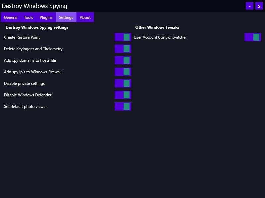Switch to the Tools tab

(28, 17)
